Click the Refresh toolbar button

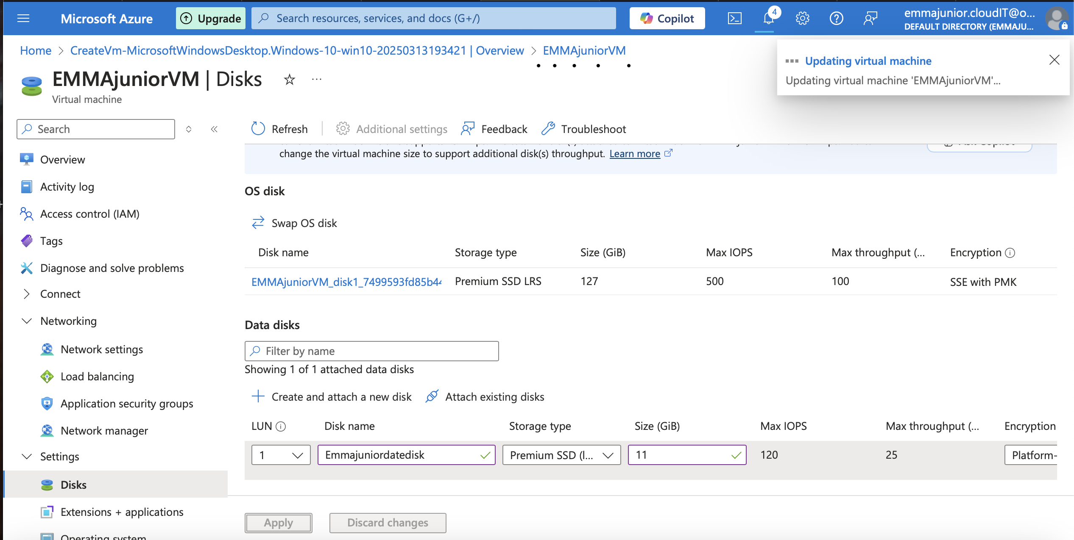[x=279, y=129]
